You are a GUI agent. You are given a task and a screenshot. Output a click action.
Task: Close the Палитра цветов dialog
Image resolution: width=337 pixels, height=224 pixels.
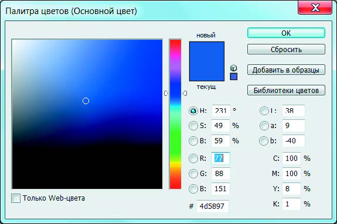tap(315, 7)
